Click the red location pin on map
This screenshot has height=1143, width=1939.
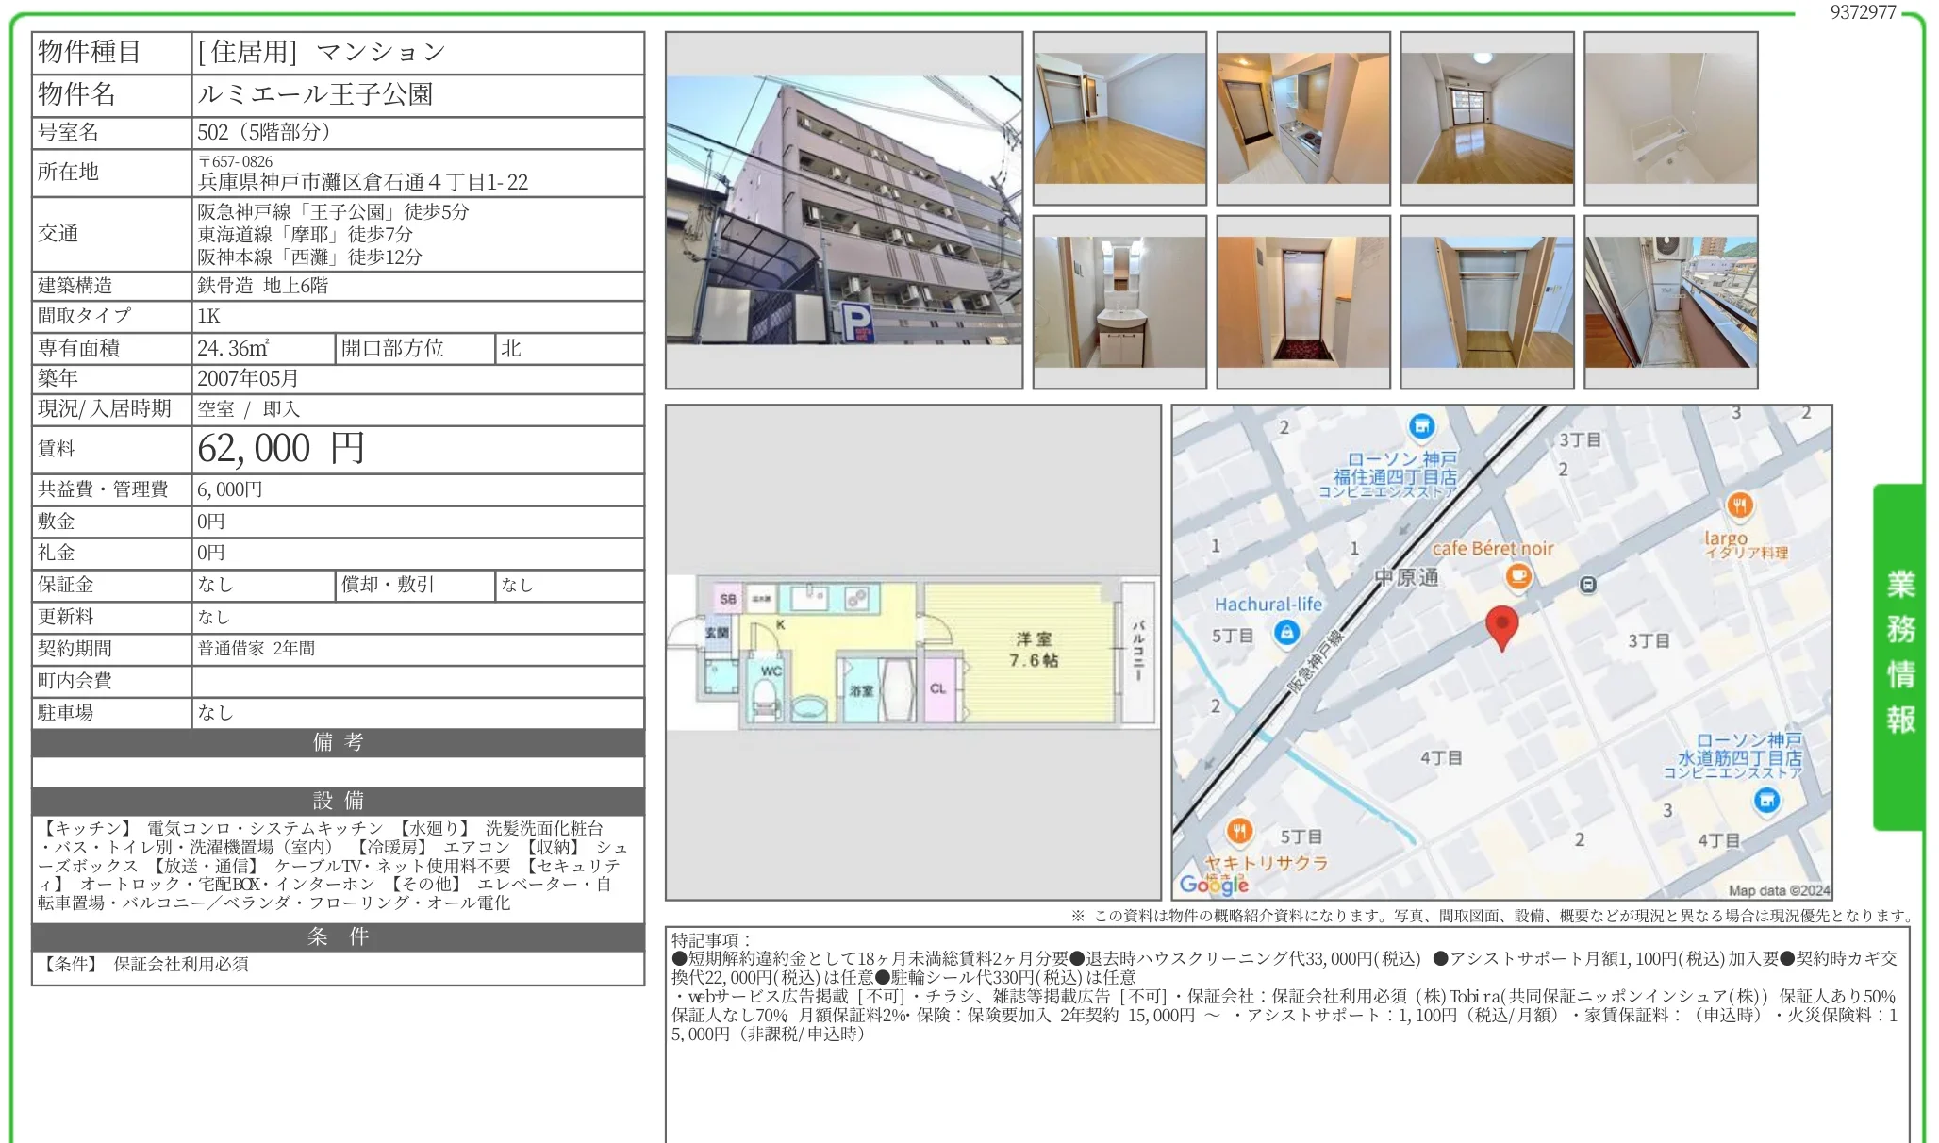tap(1501, 627)
